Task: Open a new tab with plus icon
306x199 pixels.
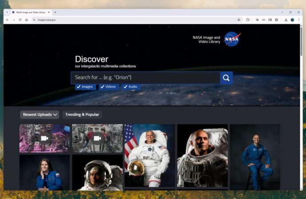Action: pyautogui.click(x=55, y=12)
